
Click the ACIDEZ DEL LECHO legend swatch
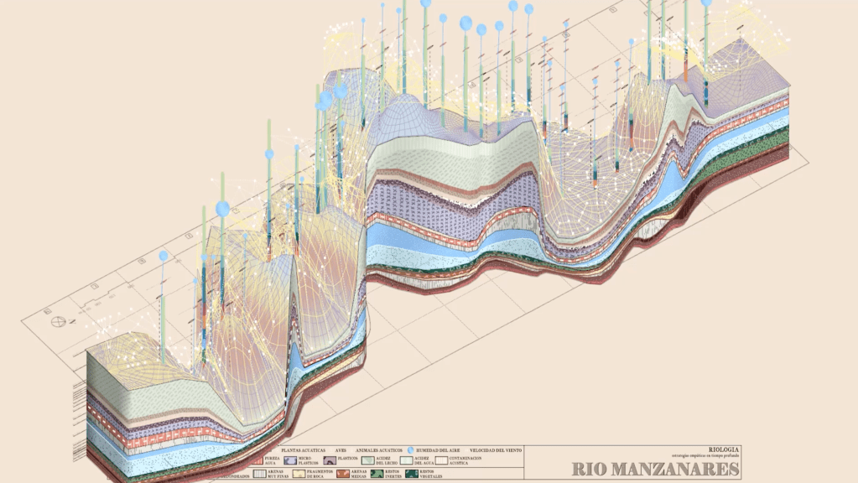coord(367,460)
